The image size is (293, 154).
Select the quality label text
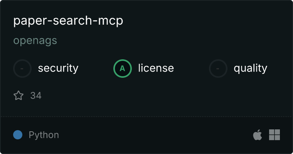tap(251, 68)
